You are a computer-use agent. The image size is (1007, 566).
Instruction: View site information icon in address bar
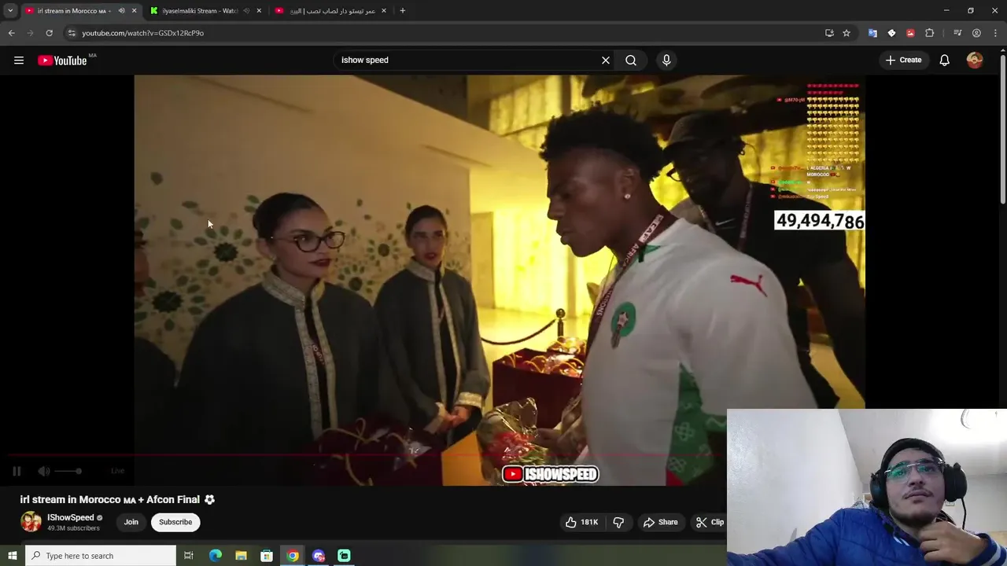72,33
